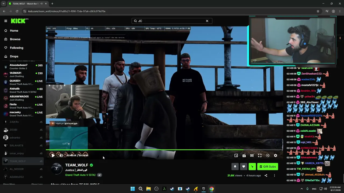Show hidden system tray icons
The height and width of the screenshot is (193, 344).
[x=302, y=189]
